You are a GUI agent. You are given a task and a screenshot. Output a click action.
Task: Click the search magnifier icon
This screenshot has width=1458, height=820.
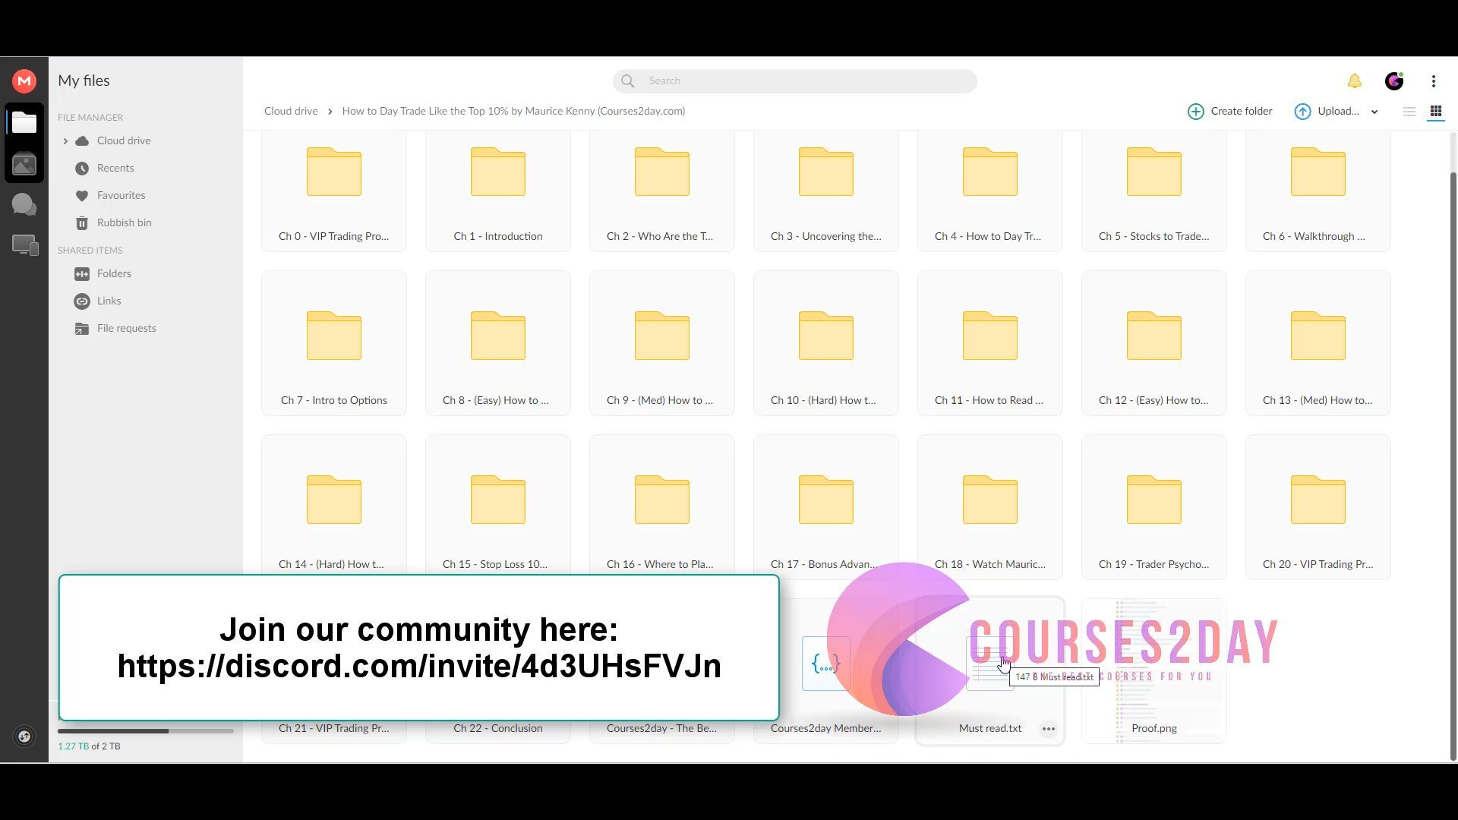coord(628,80)
